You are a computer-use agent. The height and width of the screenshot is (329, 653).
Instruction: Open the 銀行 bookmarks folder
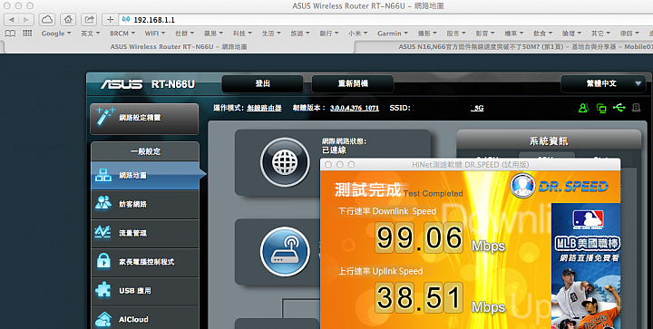point(329,34)
